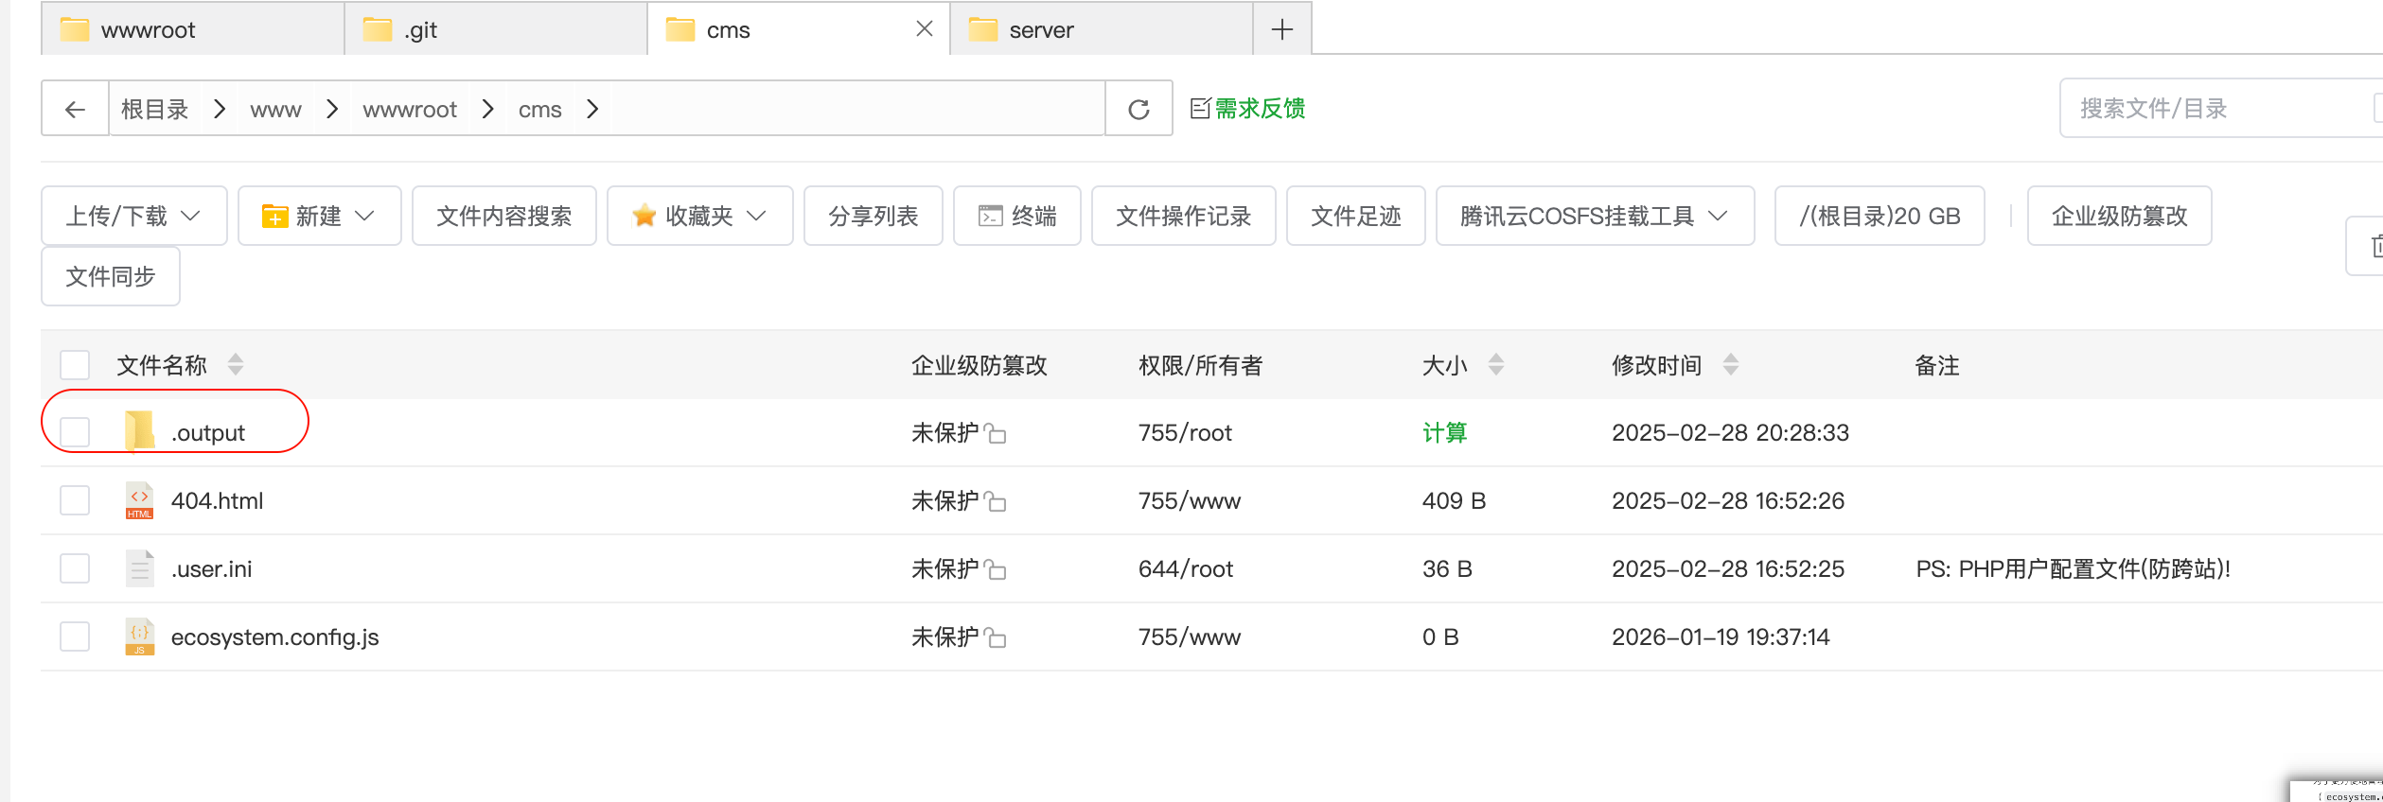Open the 分享列表 button
The height and width of the screenshot is (802, 2383).
874,216
